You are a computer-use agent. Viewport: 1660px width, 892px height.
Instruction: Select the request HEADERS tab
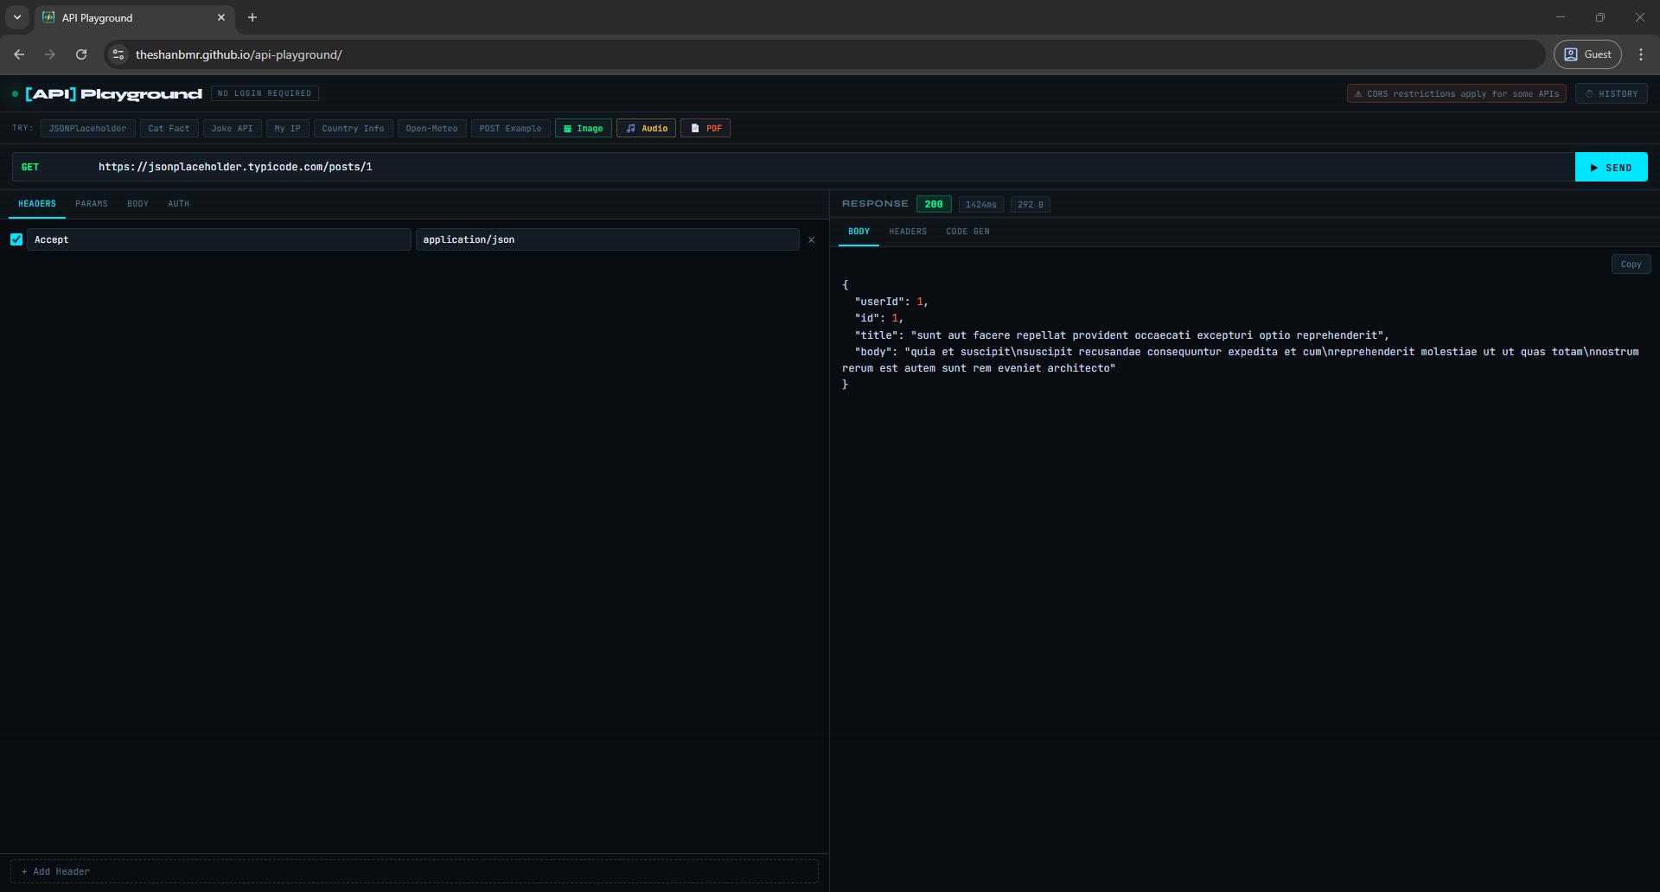[x=37, y=204]
